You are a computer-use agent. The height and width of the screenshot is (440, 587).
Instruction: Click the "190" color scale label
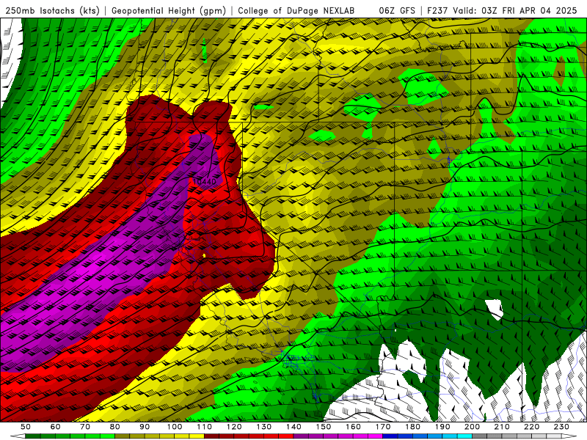[443, 427]
